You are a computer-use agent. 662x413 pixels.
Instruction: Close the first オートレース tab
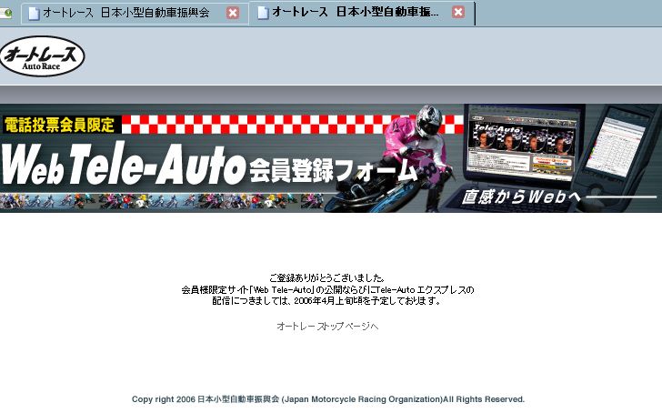[x=232, y=13]
